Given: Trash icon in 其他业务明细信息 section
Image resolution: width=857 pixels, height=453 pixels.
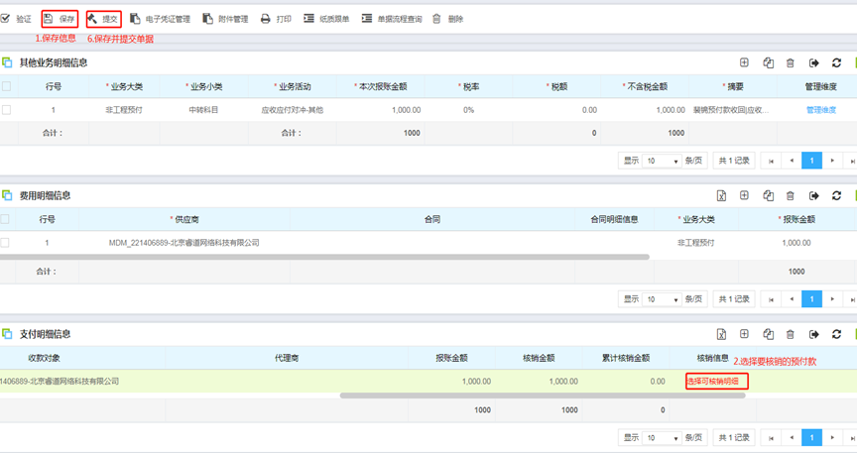Looking at the screenshot, I should tap(790, 62).
